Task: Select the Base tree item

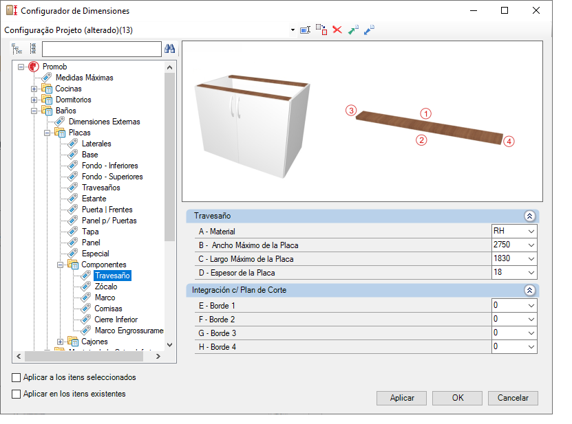Action: (x=89, y=155)
